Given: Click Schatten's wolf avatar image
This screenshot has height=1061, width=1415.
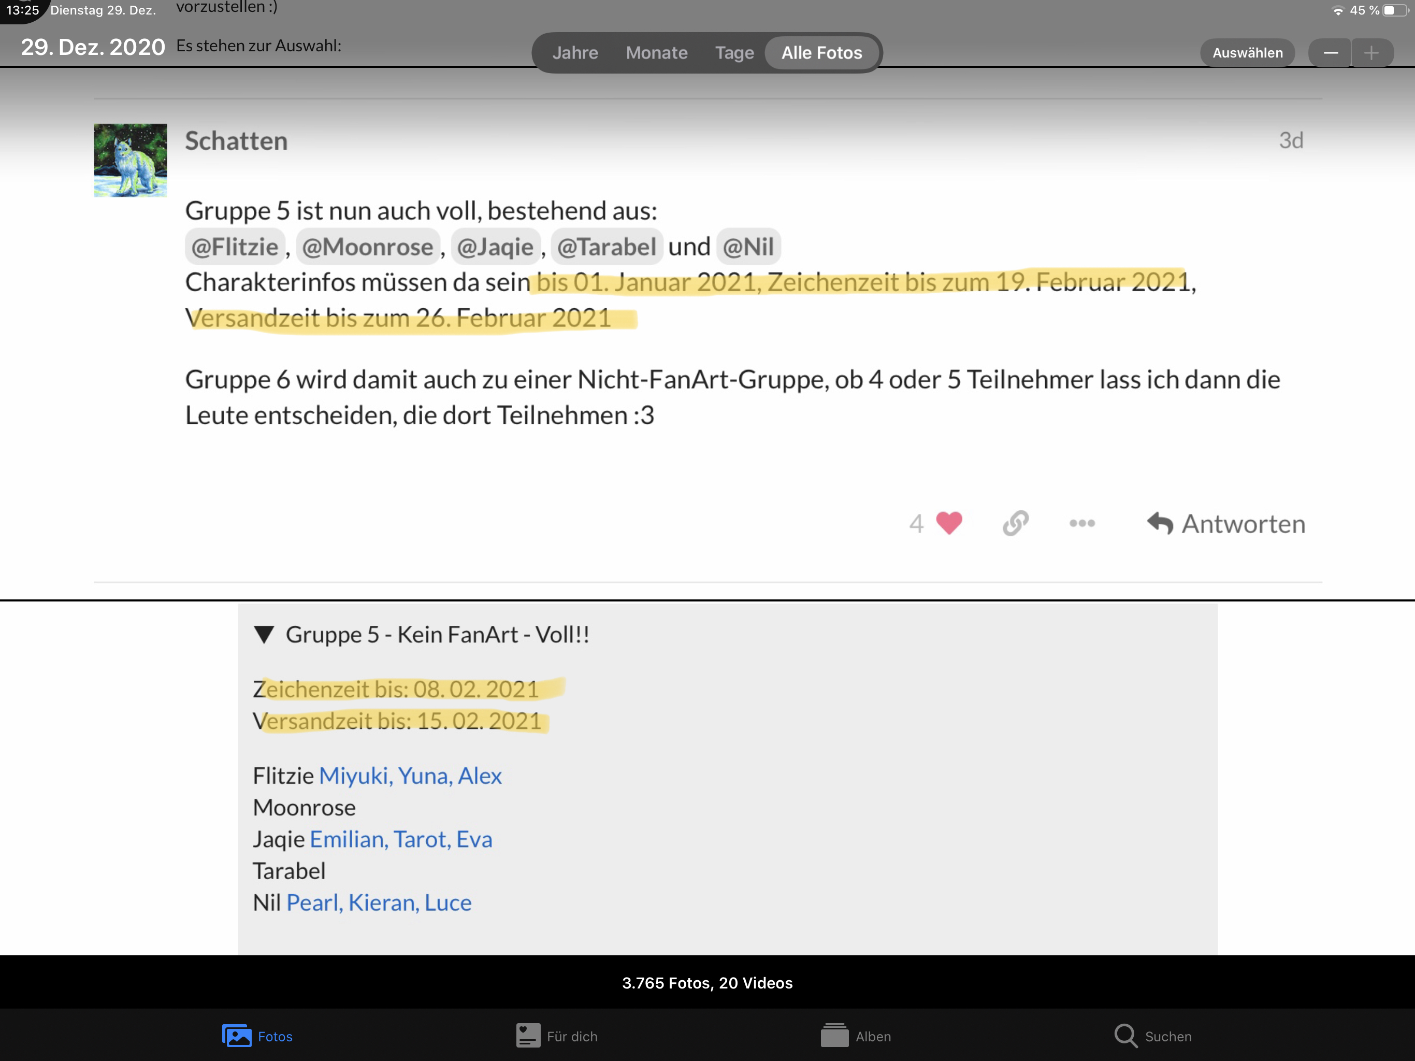Looking at the screenshot, I should tap(131, 160).
